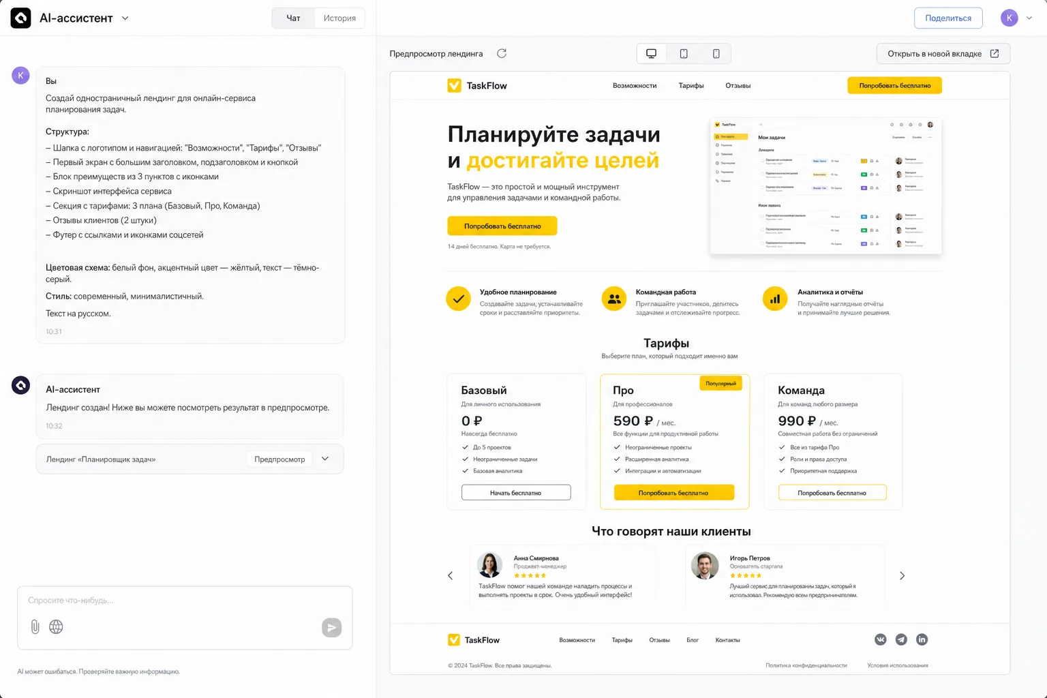
Task: Click the Предпросмотр button in chat
Action: (279, 459)
